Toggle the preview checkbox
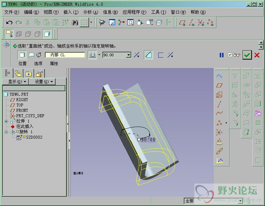The width and height of the screenshot is (265, 206). pos(230,55)
